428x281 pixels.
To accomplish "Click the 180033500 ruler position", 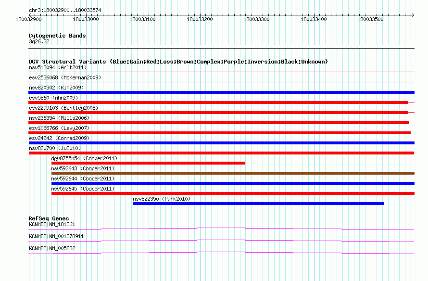I will 370,19.
